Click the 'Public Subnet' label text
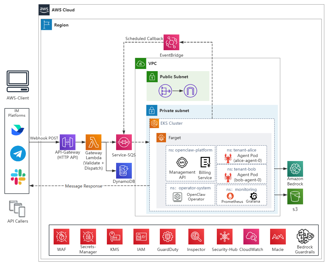This screenshot has width=328, height=266. click(x=174, y=77)
